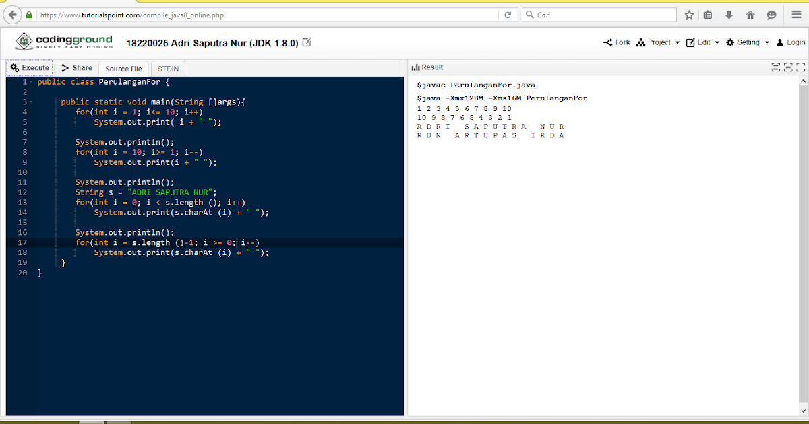
Task: Click the codingground logo
Action: [64, 42]
